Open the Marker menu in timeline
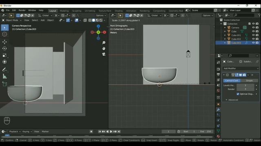261x146 pixels. pyautogui.click(x=45, y=131)
